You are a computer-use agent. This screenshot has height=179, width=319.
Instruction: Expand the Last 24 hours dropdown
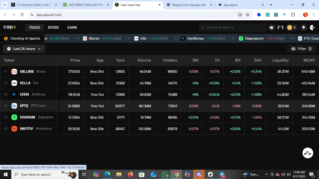pyautogui.click(x=24, y=49)
